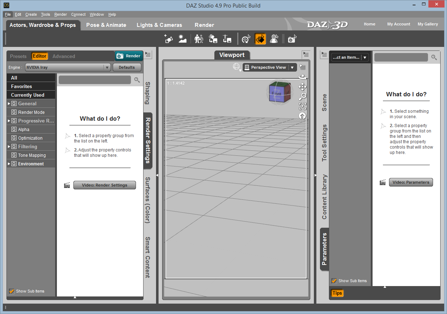Click the environment sun-and-landscape toolbar icon

click(x=183, y=39)
